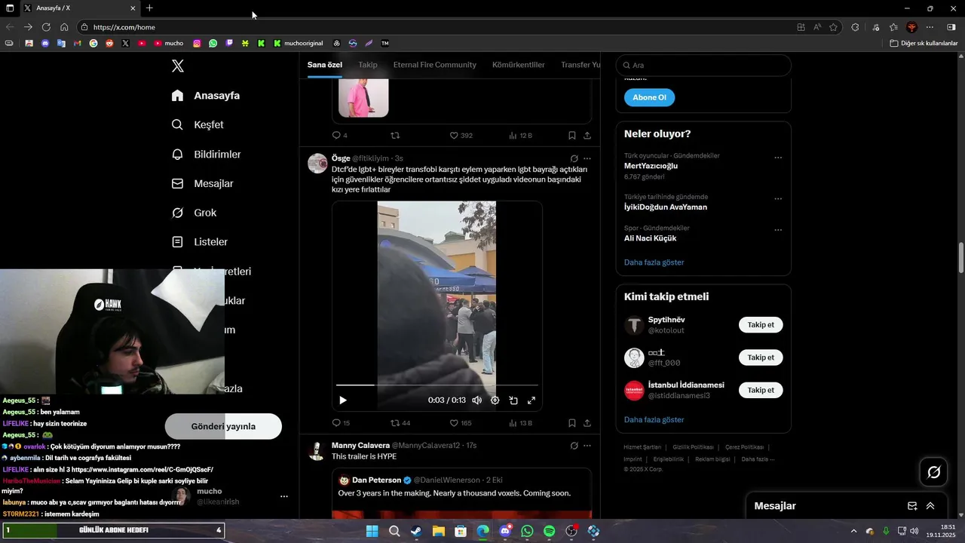Switch to the Eternal Fire Community tab
Image resolution: width=965 pixels, height=543 pixels.
435,65
